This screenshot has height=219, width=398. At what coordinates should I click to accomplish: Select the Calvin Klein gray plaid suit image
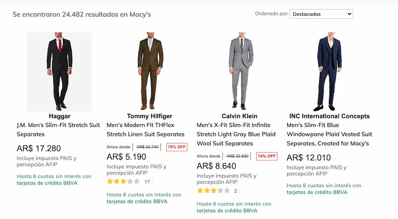coord(239,72)
